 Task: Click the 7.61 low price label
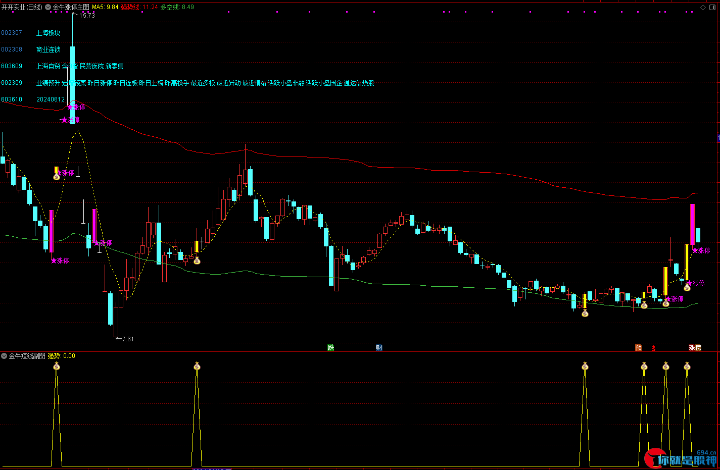point(128,339)
